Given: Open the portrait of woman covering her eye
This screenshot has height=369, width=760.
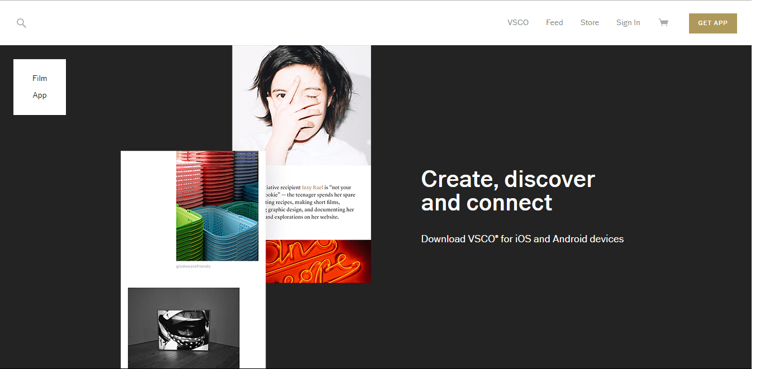Looking at the screenshot, I should [302, 105].
